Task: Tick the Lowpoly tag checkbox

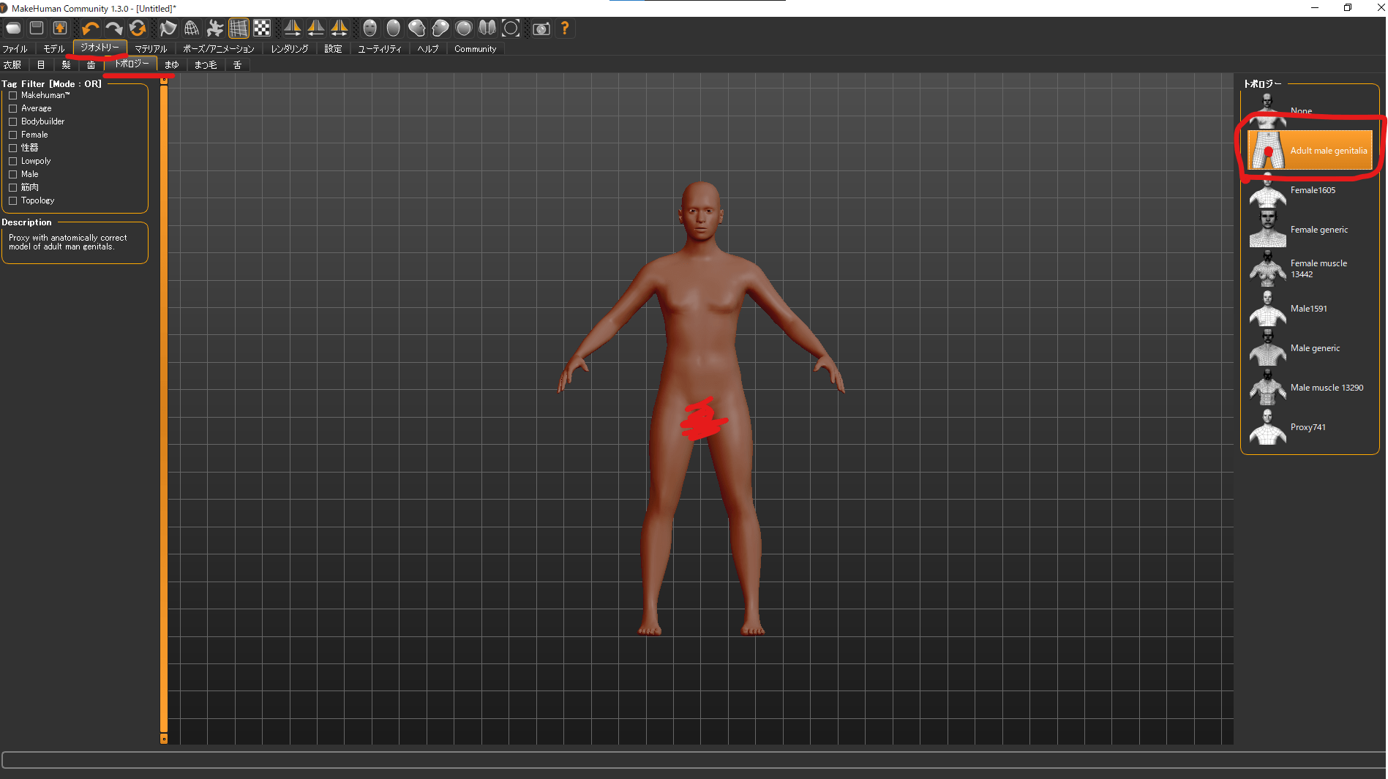Action: coord(12,161)
